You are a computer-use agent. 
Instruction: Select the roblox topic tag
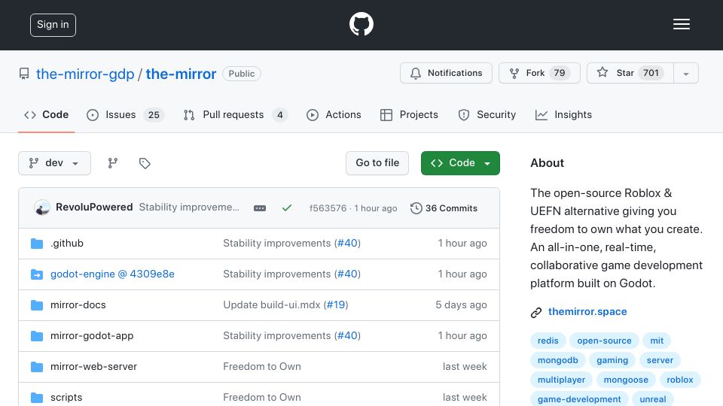pos(679,380)
